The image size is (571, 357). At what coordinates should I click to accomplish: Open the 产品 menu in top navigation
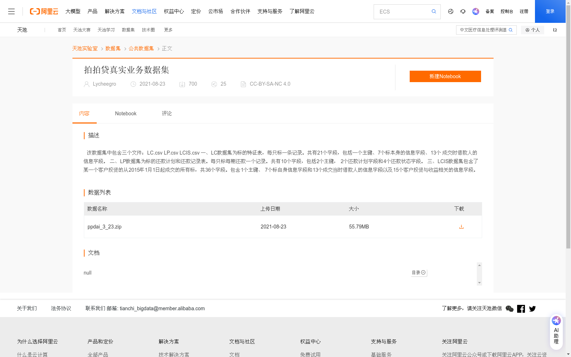92,11
